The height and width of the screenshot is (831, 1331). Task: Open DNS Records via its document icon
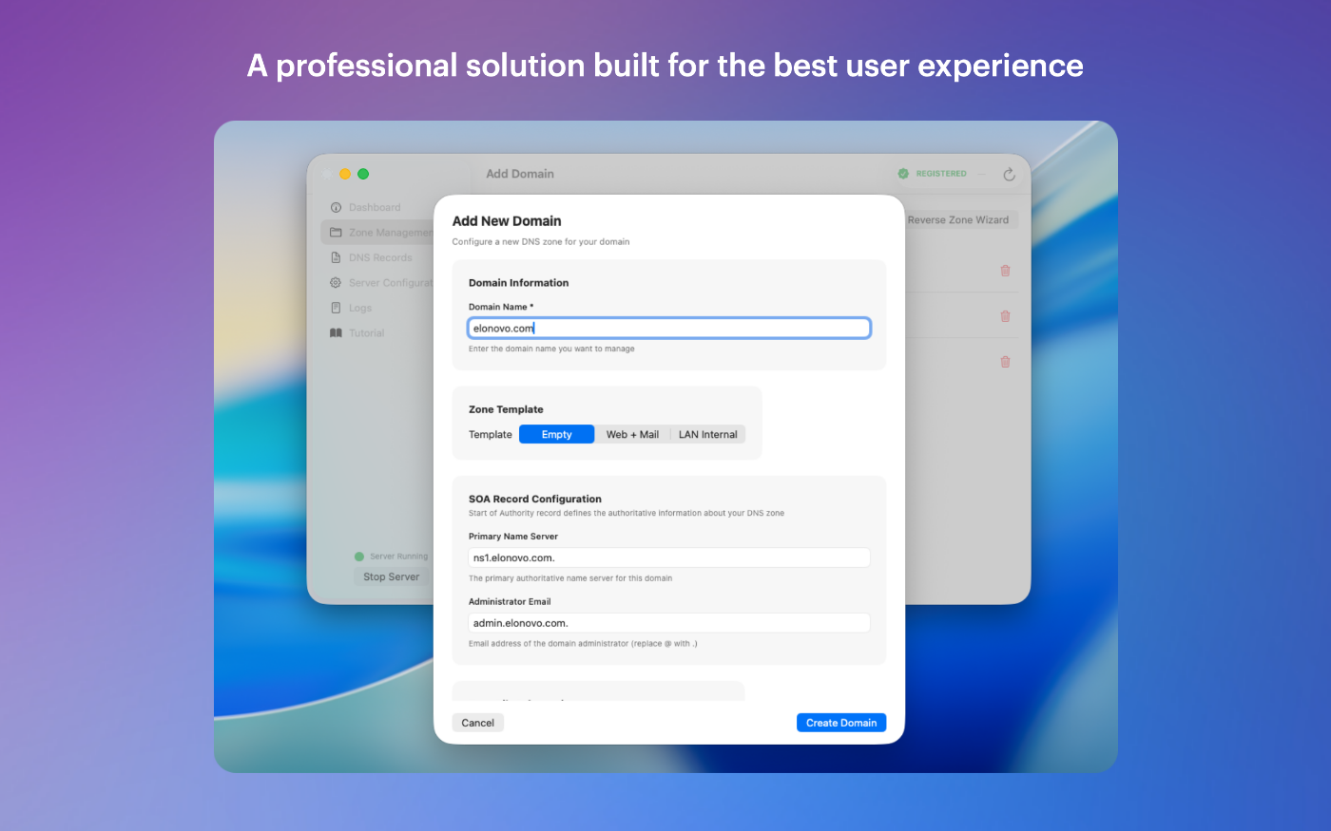(x=336, y=257)
